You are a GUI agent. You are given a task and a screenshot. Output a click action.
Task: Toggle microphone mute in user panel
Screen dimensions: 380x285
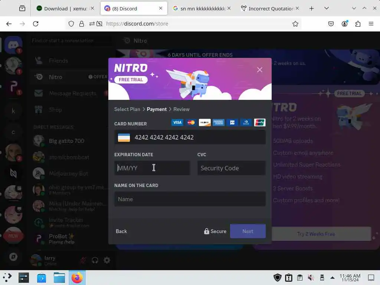click(x=83, y=260)
